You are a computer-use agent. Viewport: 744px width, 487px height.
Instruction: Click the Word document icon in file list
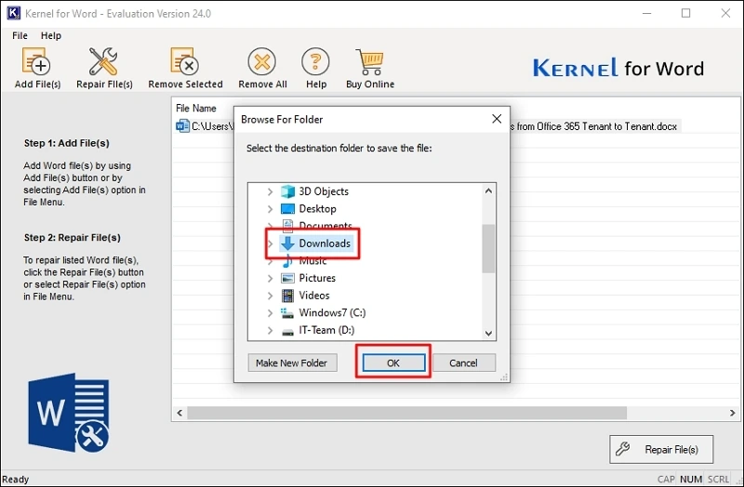[x=182, y=126]
